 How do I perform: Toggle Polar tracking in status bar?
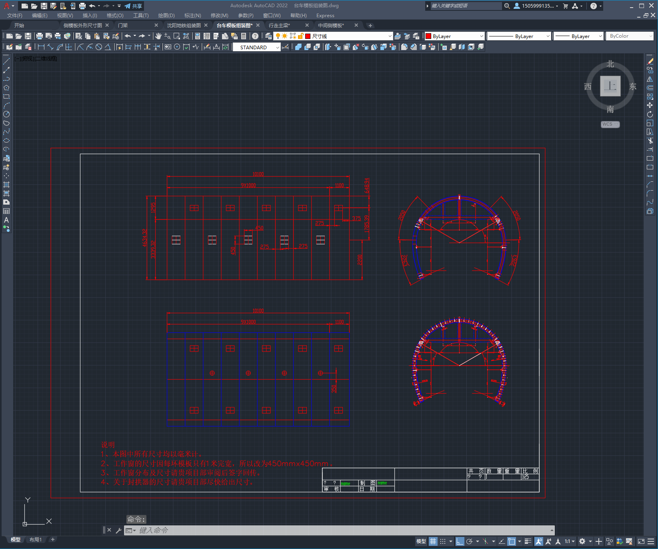pos(470,541)
